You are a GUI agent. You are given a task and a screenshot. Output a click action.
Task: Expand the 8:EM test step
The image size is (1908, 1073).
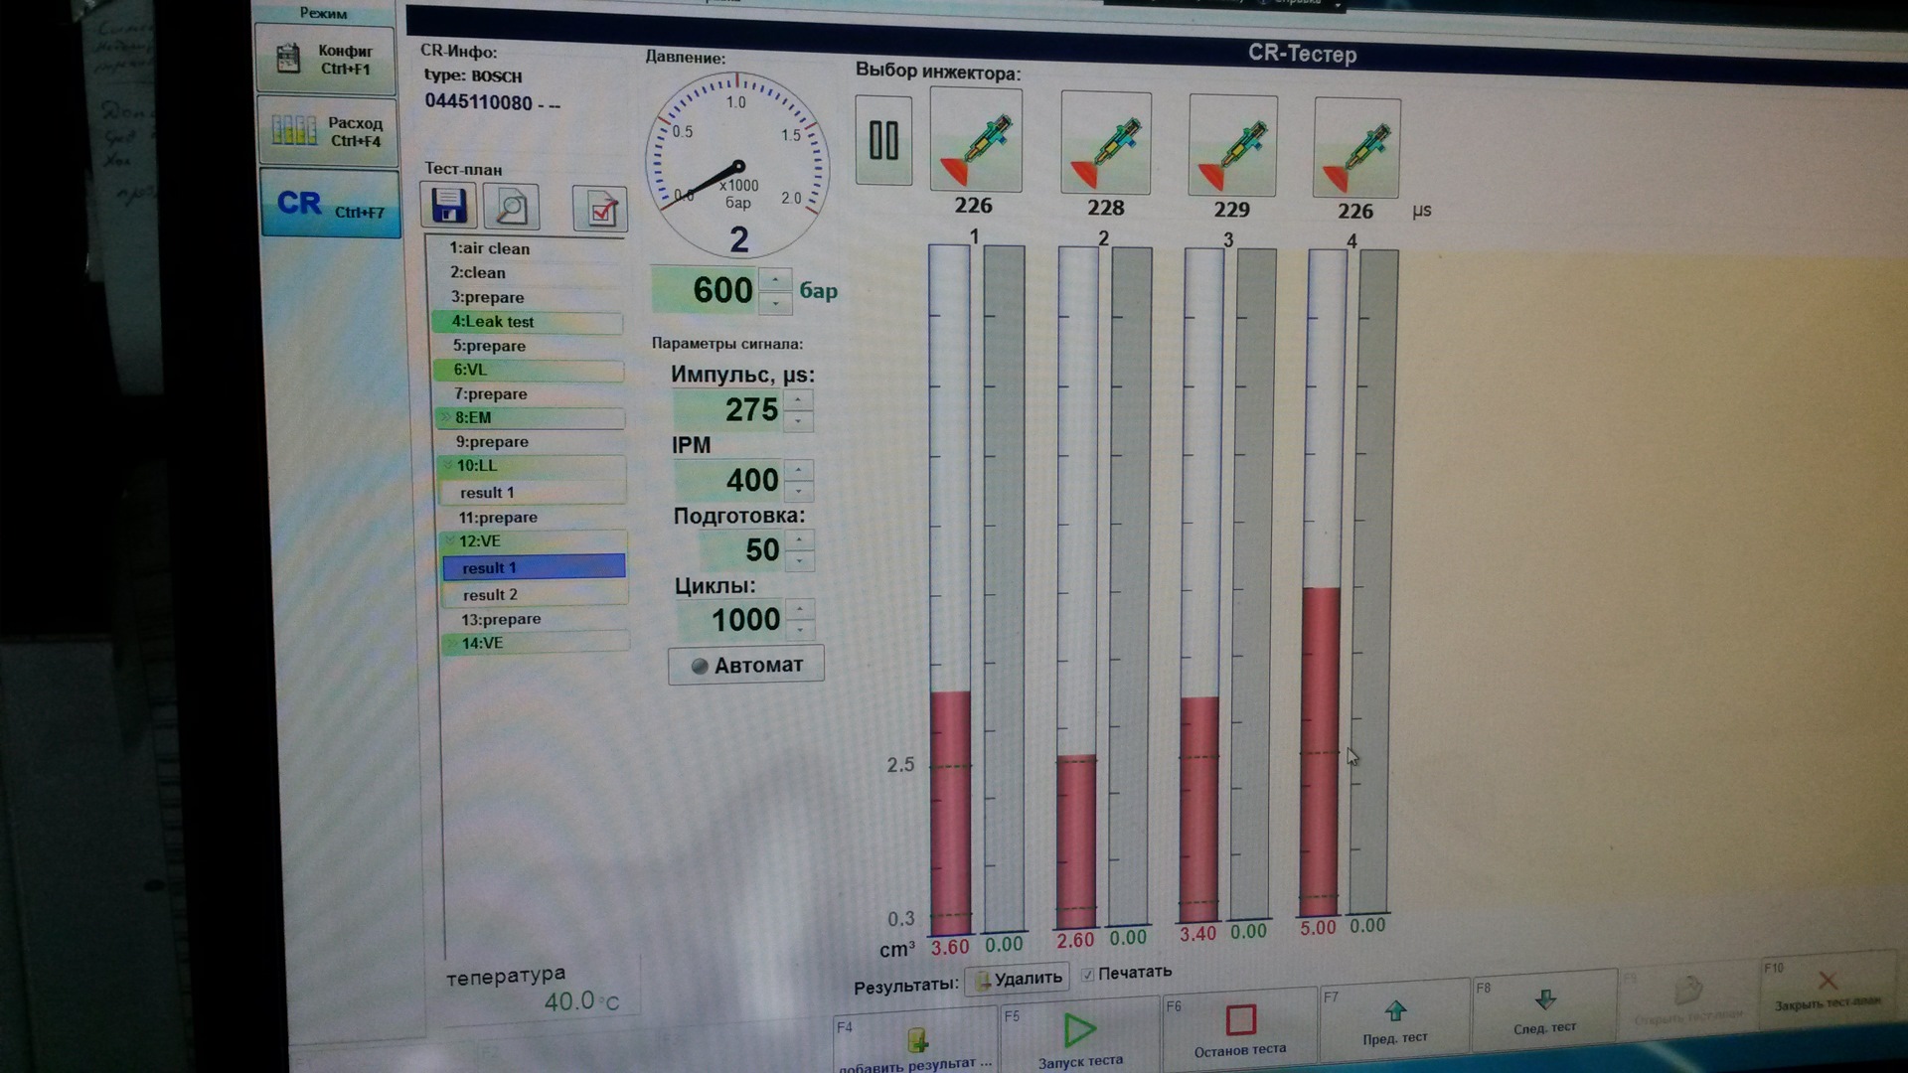(446, 417)
